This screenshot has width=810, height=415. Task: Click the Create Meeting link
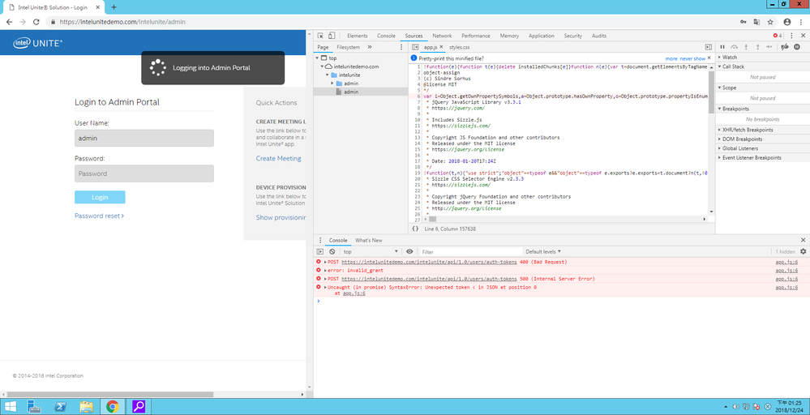click(x=278, y=159)
